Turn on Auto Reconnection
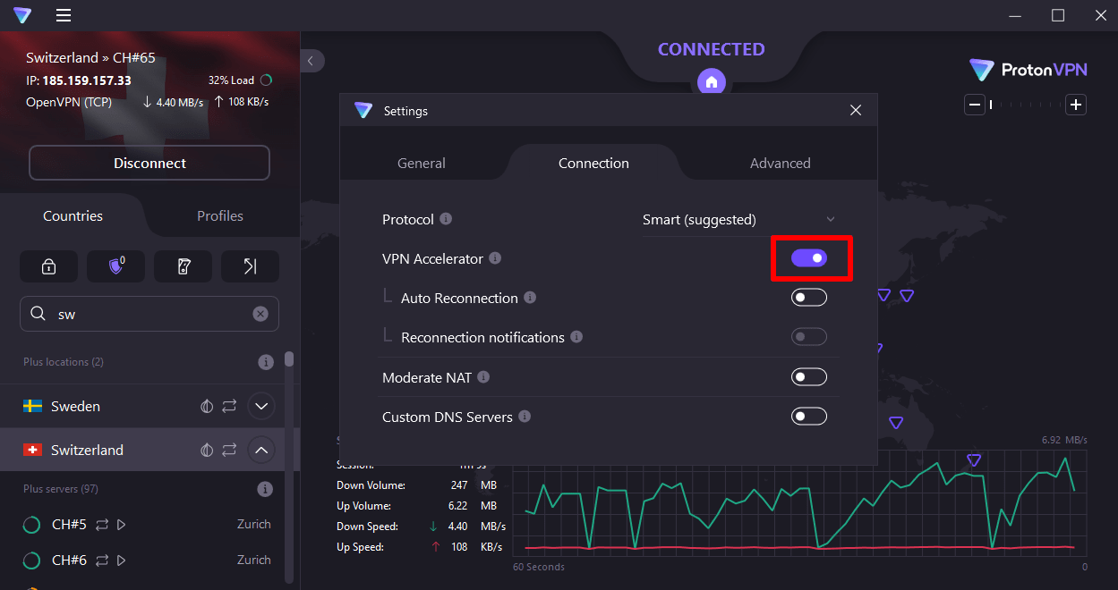The width and height of the screenshot is (1118, 590). [x=808, y=297]
